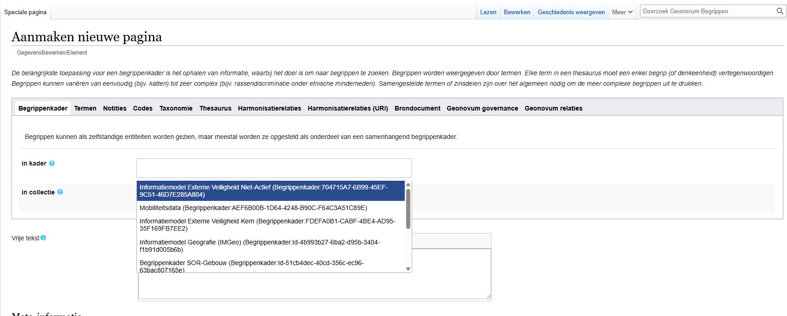Focus the 'in kader' input field
787x316 pixels.
point(274,168)
